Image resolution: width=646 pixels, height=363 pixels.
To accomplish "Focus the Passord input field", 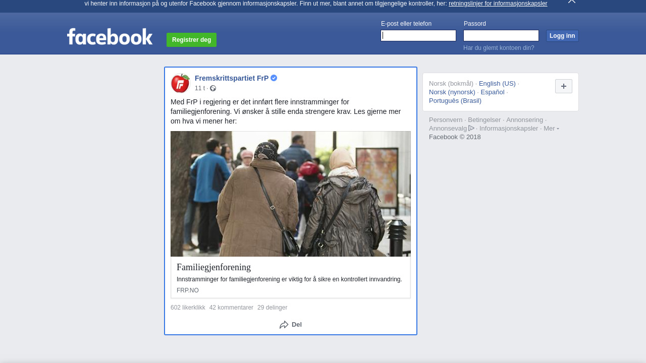I will point(501,35).
